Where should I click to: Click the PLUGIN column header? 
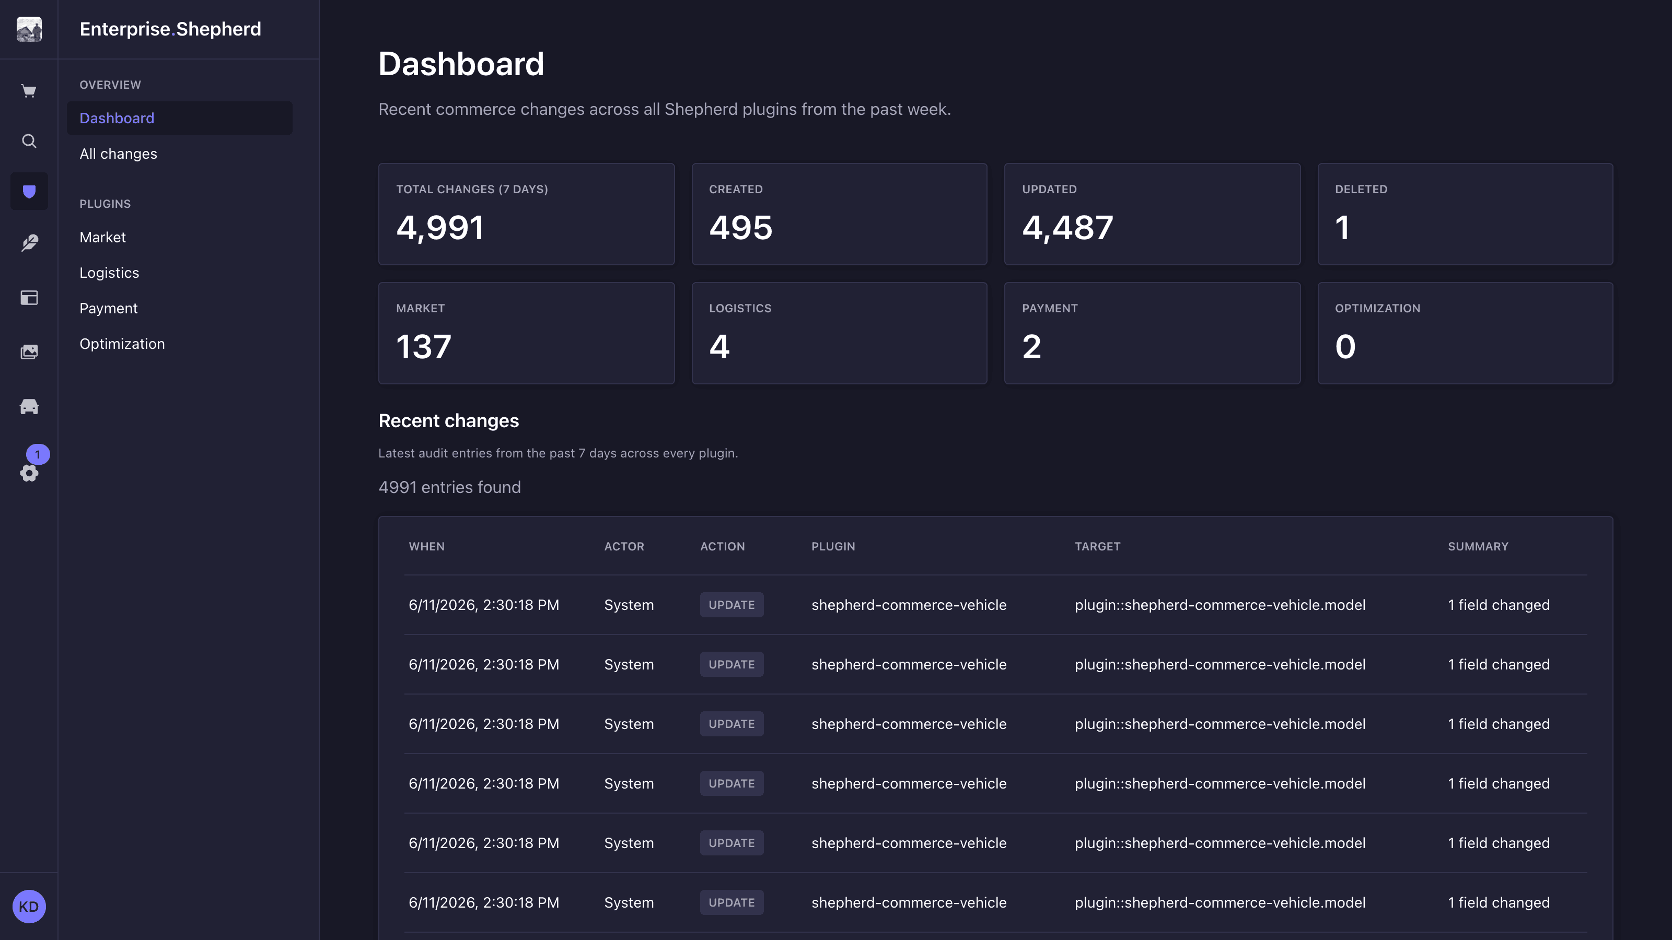pyautogui.click(x=833, y=546)
